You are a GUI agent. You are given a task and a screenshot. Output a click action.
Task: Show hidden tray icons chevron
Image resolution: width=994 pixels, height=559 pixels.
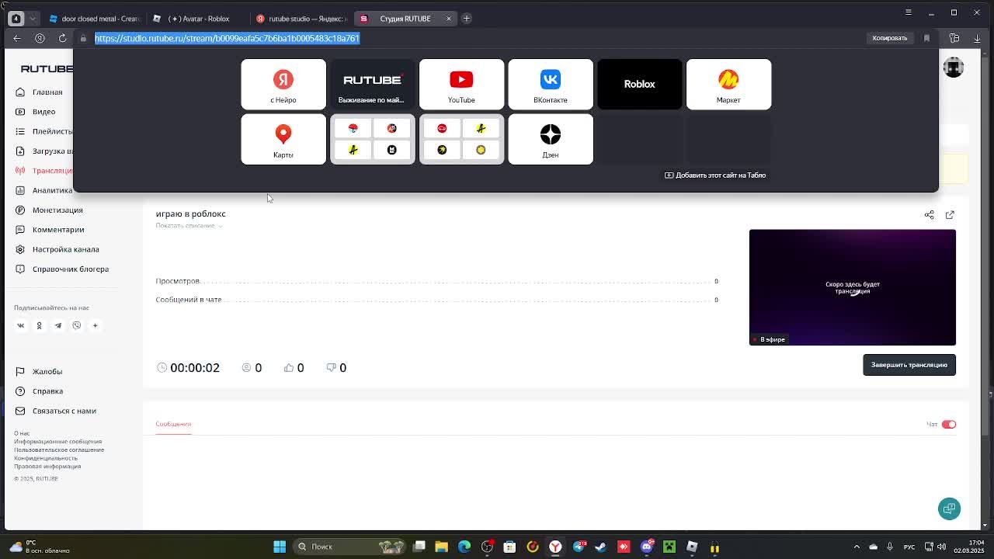857,547
